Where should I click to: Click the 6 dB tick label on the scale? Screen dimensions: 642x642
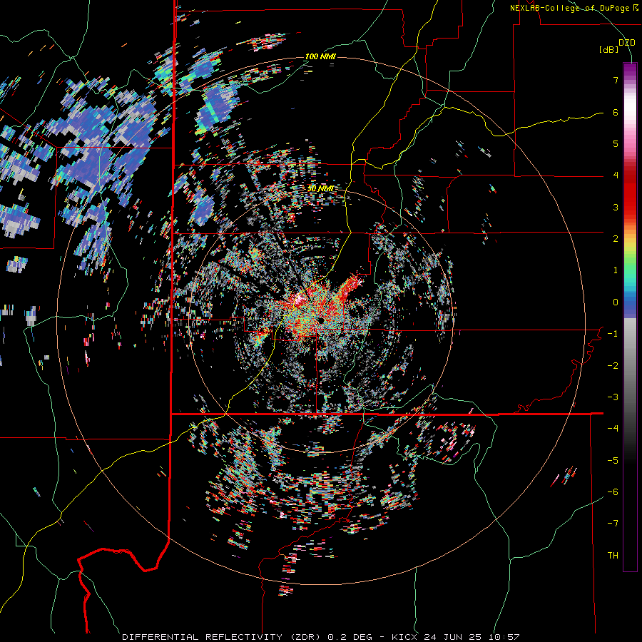(616, 112)
